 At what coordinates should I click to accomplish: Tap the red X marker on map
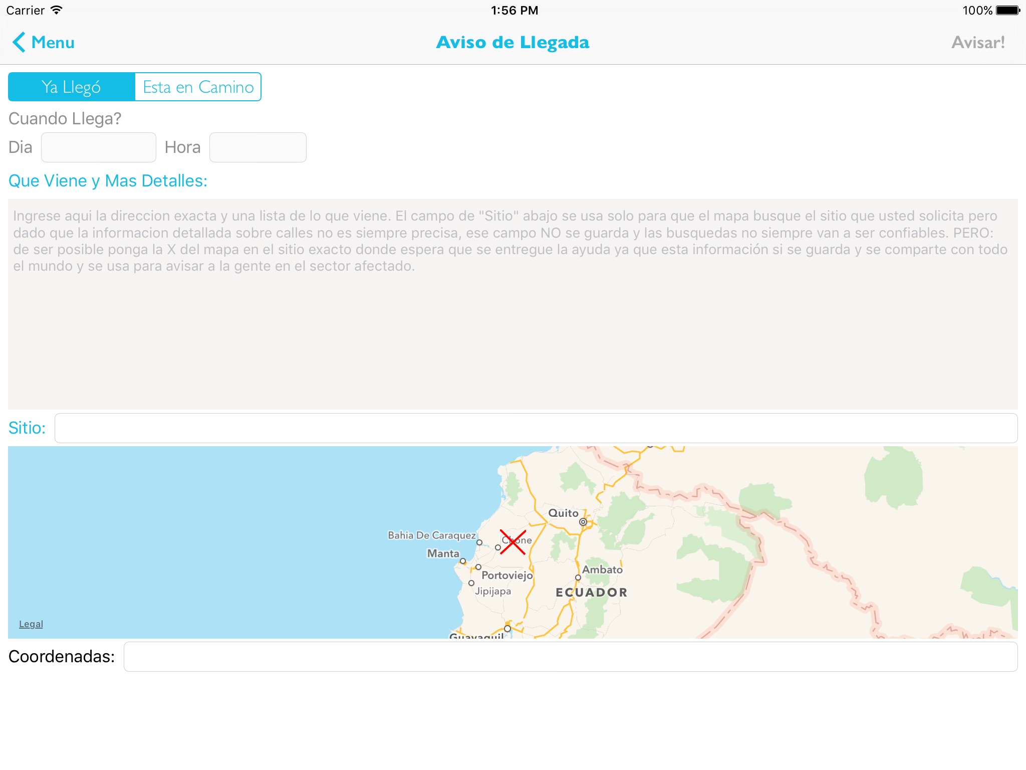click(x=512, y=542)
